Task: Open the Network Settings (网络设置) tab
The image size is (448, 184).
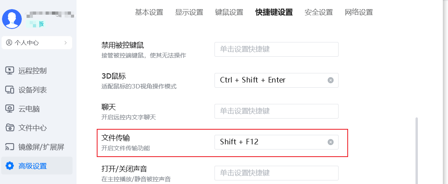Action: 359,12
